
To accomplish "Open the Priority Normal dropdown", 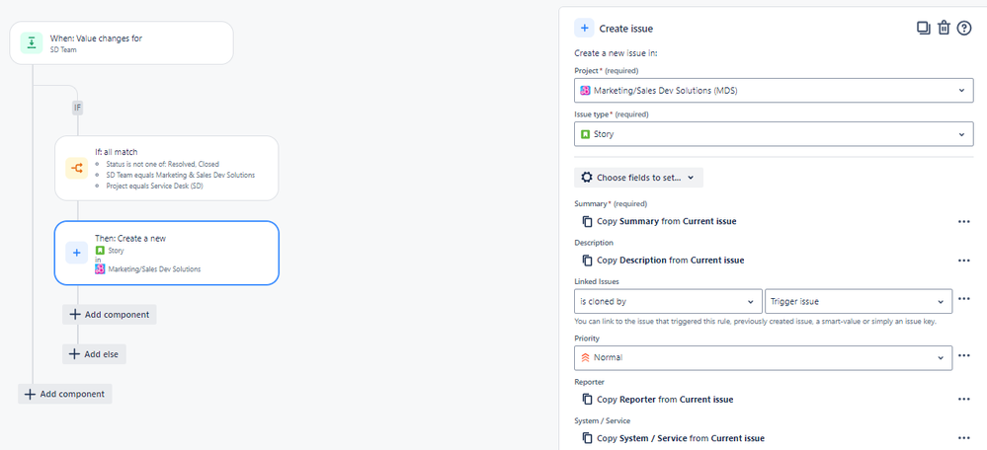I will click(763, 357).
